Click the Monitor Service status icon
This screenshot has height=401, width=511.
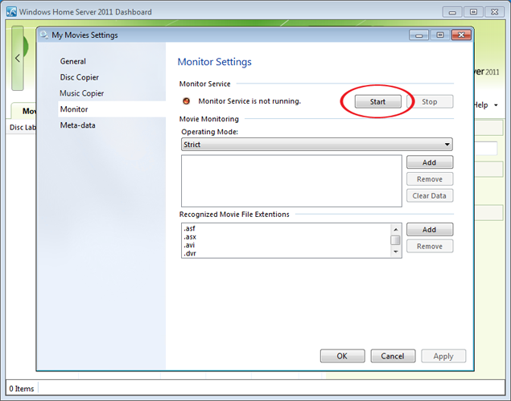187,101
